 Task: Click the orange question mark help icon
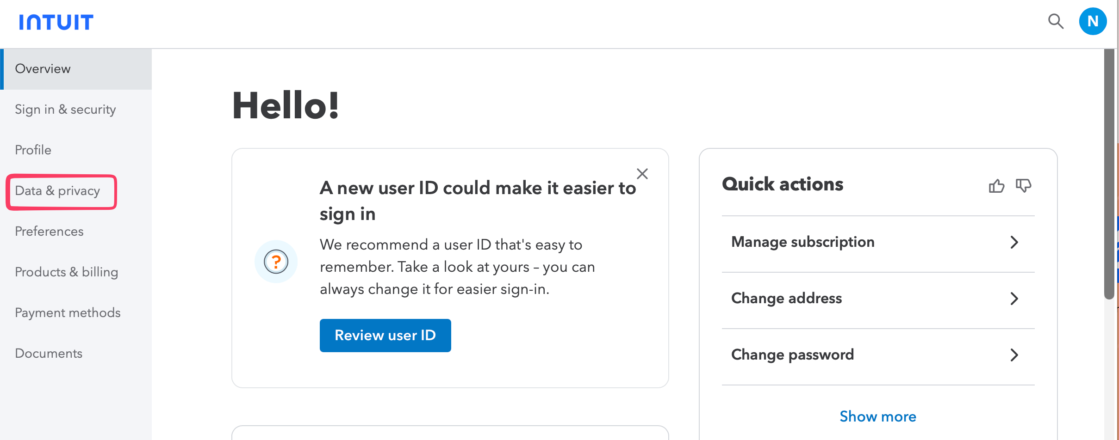coord(276,261)
